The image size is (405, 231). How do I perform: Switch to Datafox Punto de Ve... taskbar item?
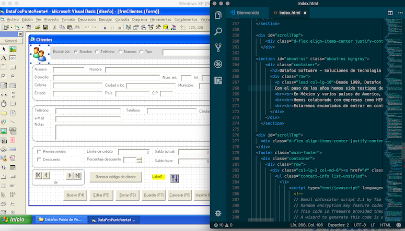60,220
